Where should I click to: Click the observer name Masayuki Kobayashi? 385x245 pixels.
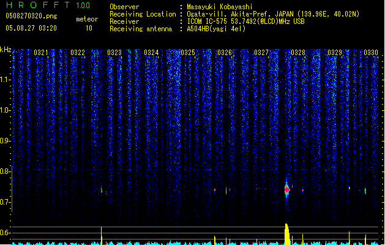[220, 7]
